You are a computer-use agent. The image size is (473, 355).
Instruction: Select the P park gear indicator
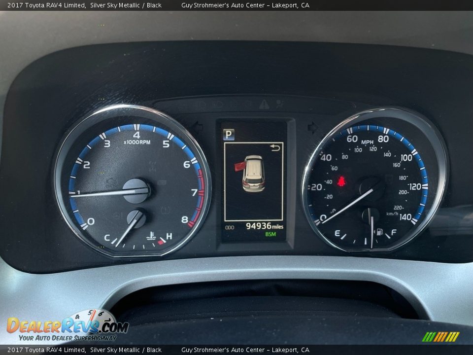229,134
